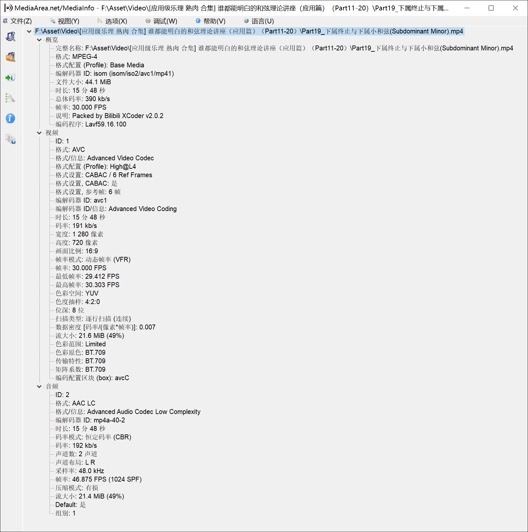Select the 文件大小: 44.1 MiB row
The width and height of the screenshot is (528, 532).
[x=83, y=82]
